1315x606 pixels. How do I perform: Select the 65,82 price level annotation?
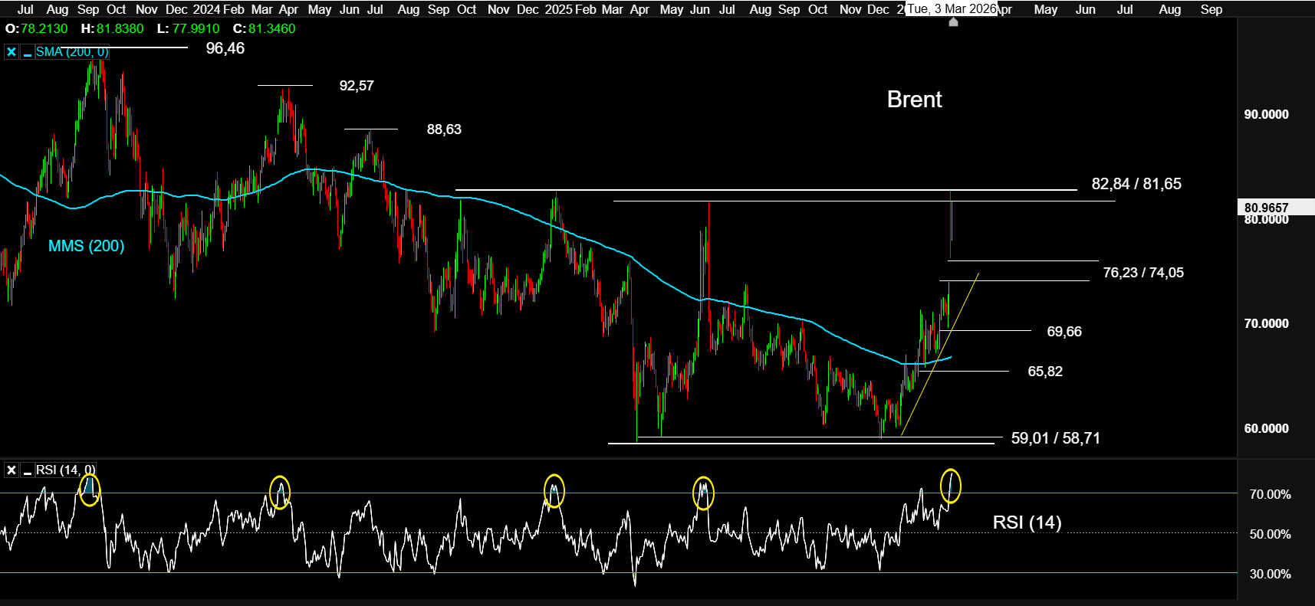(1044, 372)
